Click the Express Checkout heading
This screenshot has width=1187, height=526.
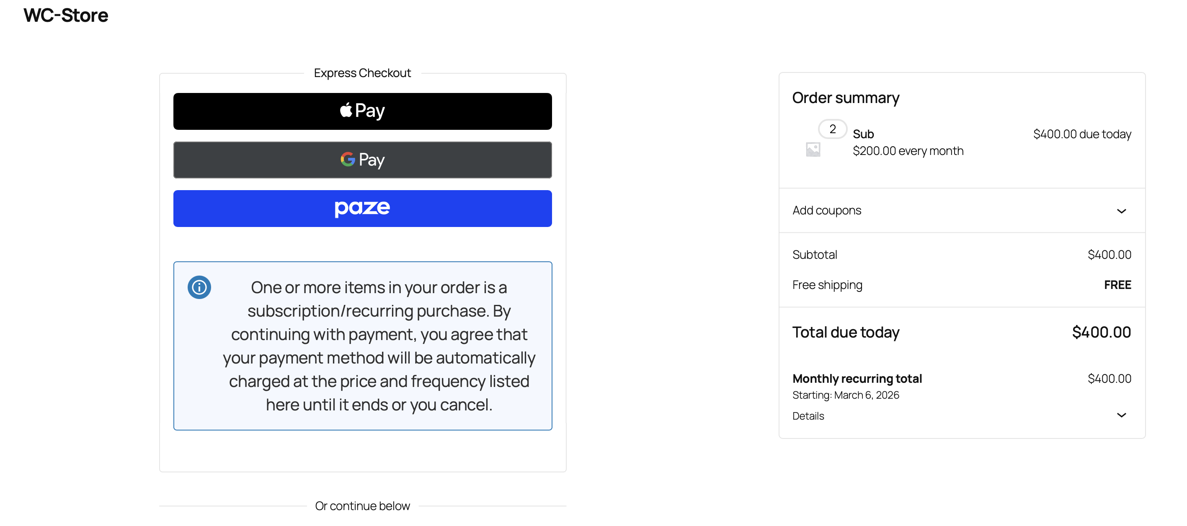point(362,73)
